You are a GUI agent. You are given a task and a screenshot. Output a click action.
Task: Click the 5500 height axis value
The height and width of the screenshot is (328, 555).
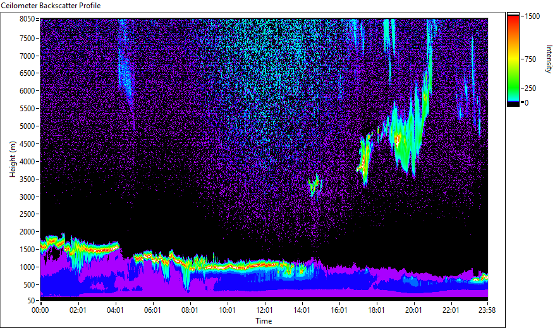(x=27, y=109)
